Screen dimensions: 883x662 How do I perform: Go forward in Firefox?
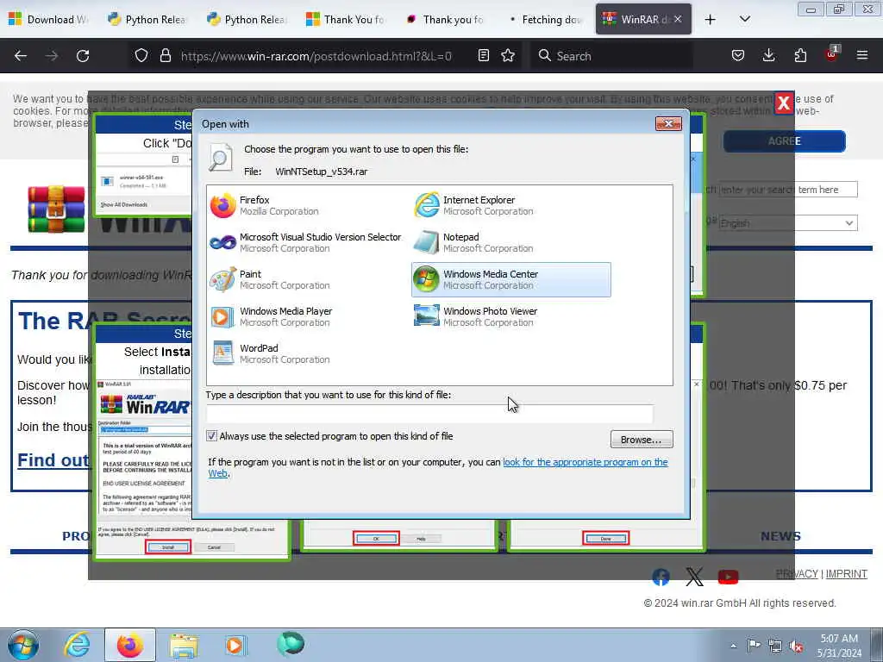point(52,56)
